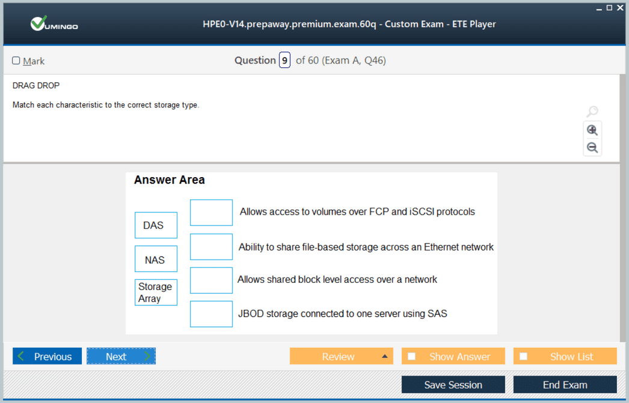The width and height of the screenshot is (629, 403).
Task: Edit the question number field
Action: (284, 61)
